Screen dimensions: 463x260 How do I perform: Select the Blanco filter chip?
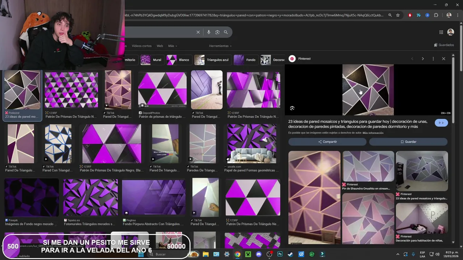tap(179, 60)
